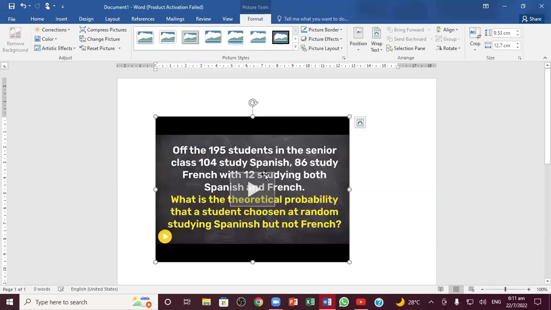Image resolution: width=551 pixels, height=310 pixels.
Task: Click Compress Pictures
Action: [103, 30]
